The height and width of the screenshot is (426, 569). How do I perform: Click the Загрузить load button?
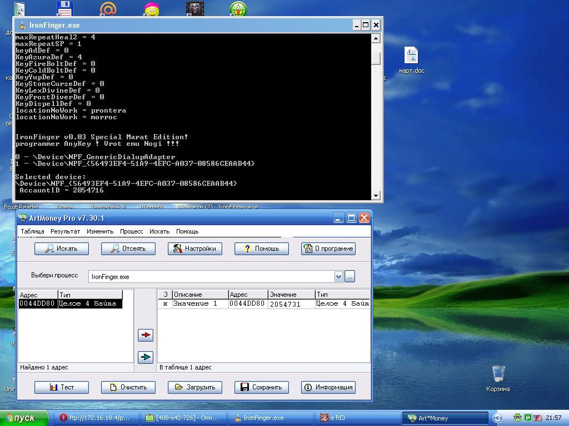pos(195,387)
